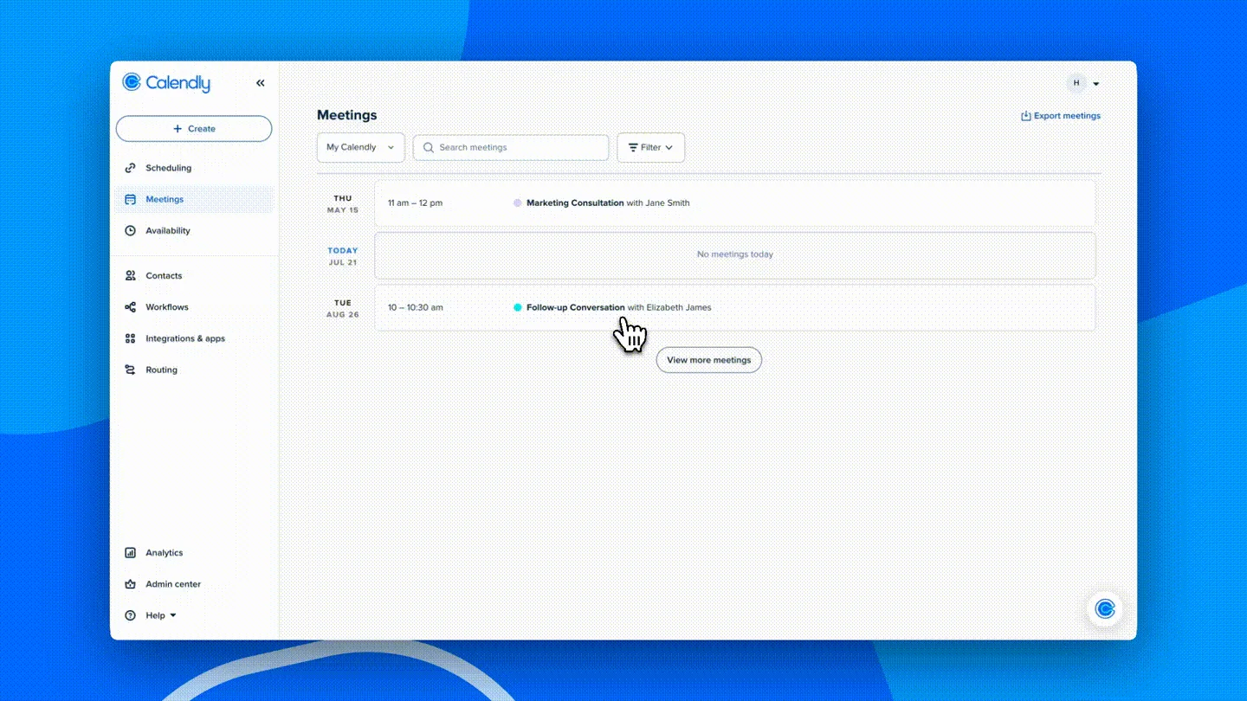Image resolution: width=1247 pixels, height=701 pixels.
Task: Click the Filter lines icon
Action: [x=633, y=147]
